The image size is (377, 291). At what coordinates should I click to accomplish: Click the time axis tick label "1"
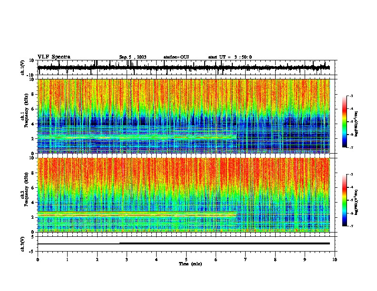coord(67,260)
